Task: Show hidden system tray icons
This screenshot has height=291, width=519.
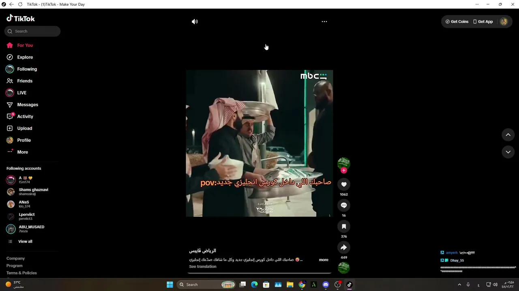Action: pyautogui.click(x=459, y=285)
